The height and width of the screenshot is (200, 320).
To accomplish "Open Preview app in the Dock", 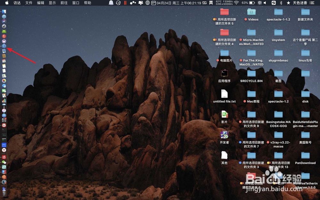I will (4, 51).
